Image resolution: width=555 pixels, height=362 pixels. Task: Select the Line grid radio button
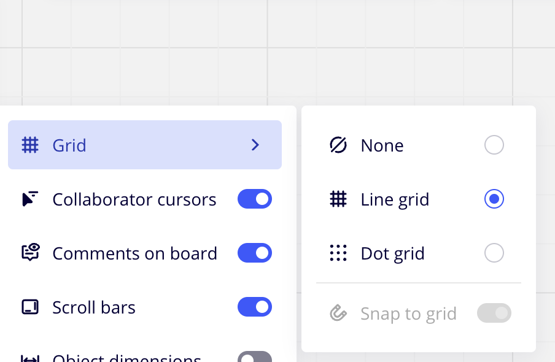point(494,199)
